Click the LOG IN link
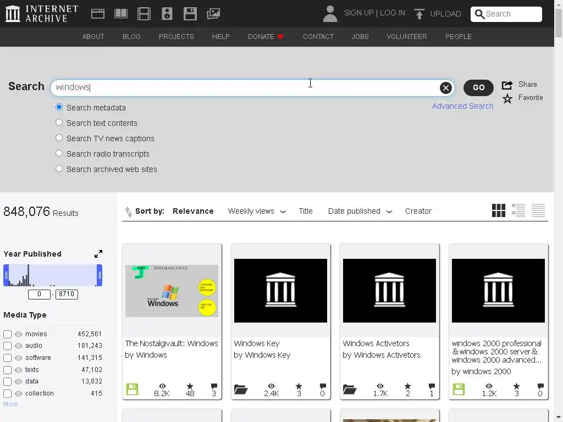Screen dimensions: 563x422 click(393, 13)
